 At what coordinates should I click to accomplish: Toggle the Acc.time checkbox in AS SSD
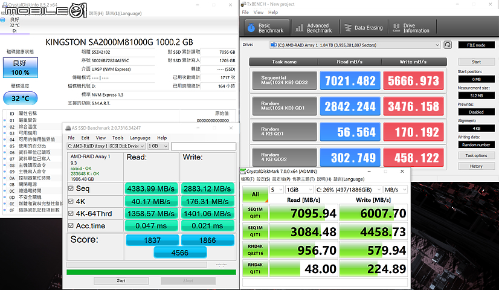(x=71, y=225)
